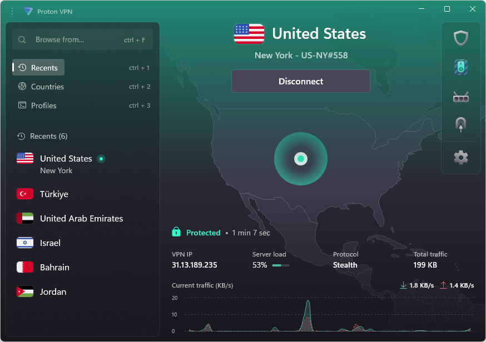
Task: Click the upload speed arrow icon
Action: coord(444,285)
